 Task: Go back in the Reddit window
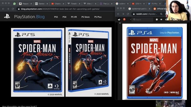(118, 14)
